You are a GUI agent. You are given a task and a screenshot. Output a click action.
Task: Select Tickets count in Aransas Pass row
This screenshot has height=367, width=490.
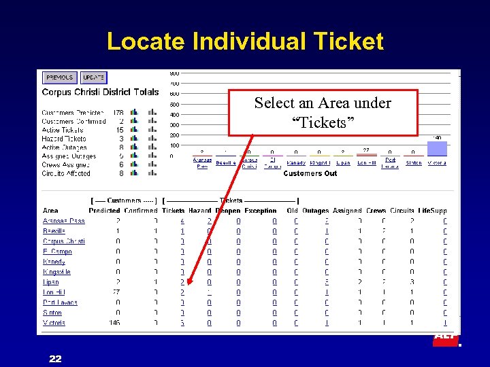pyautogui.click(x=182, y=221)
